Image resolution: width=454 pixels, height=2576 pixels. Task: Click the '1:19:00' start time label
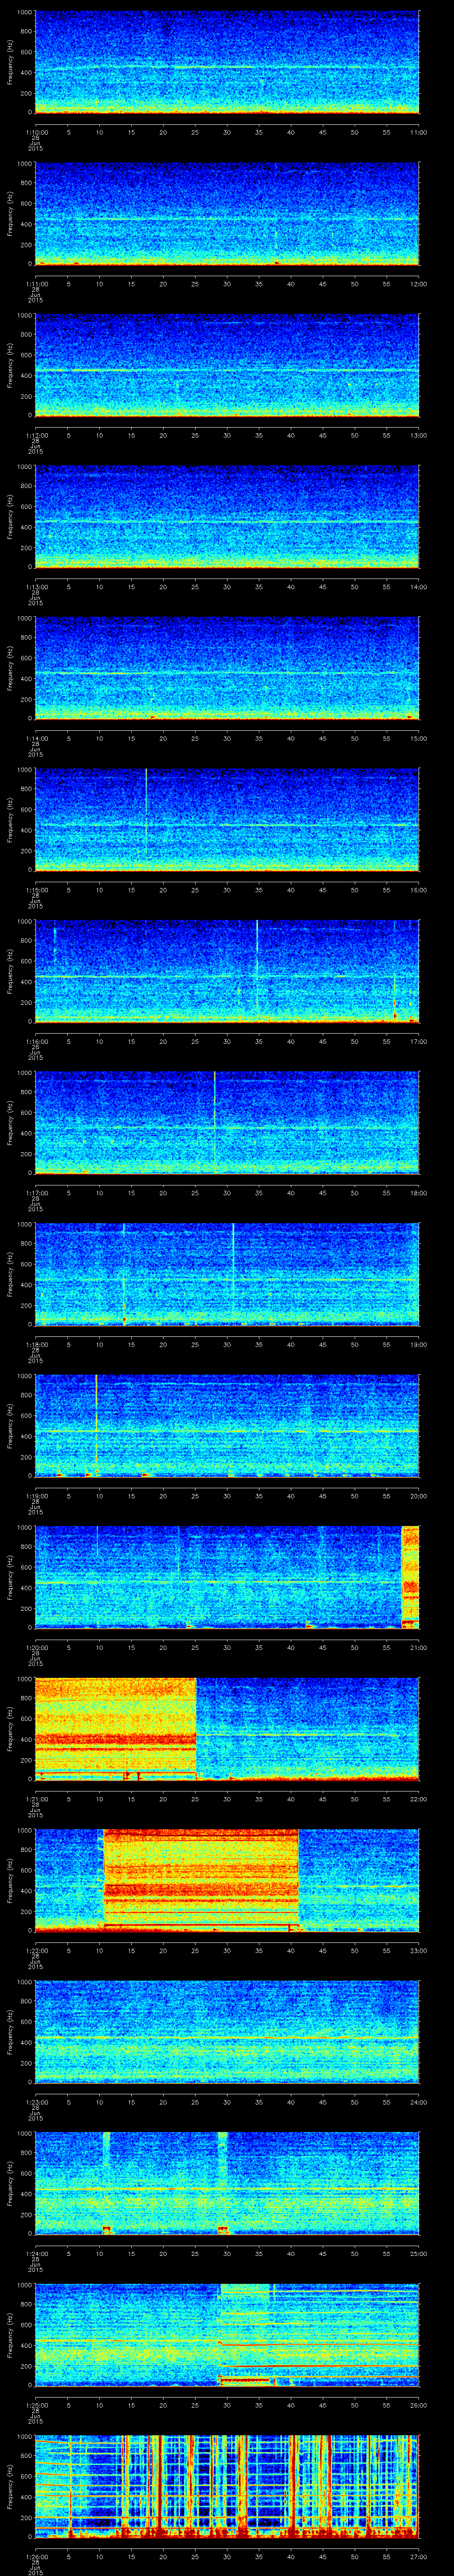36,1495
